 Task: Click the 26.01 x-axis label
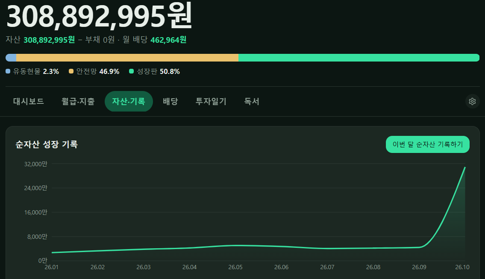(52, 267)
